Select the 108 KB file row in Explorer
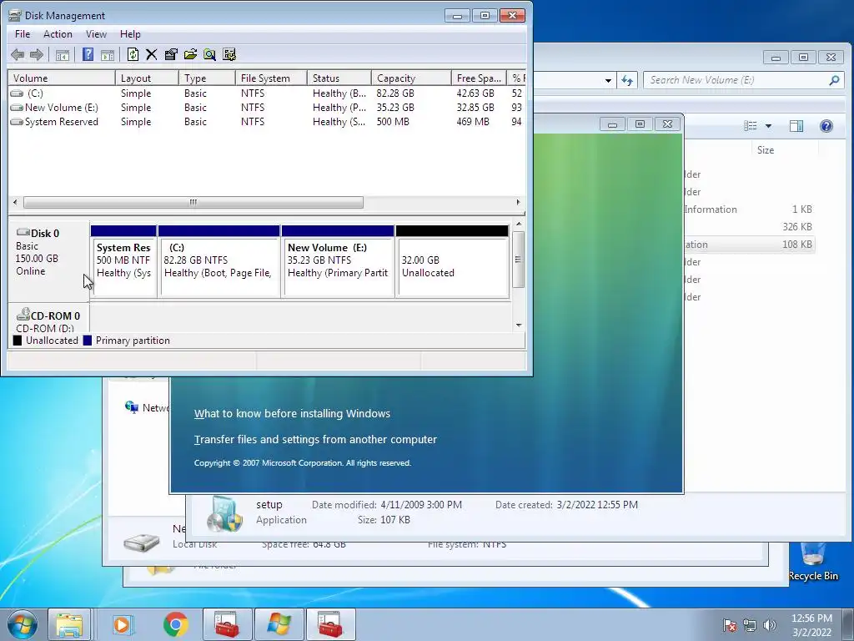854x641 pixels. [x=749, y=245]
